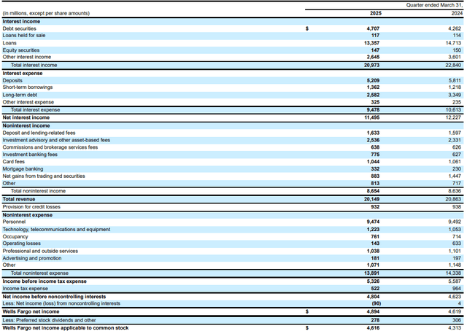Select the 'Debt securities' row label
Viewport: 467px width, 331px height.
click(20, 28)
